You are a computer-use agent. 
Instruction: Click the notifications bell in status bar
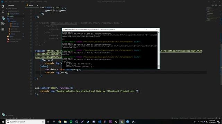pyautogui.click(x=220, y=118)
